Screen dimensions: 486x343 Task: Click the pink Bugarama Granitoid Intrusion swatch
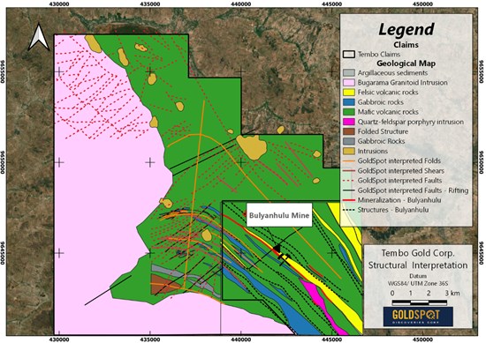[x=349, y=83]
